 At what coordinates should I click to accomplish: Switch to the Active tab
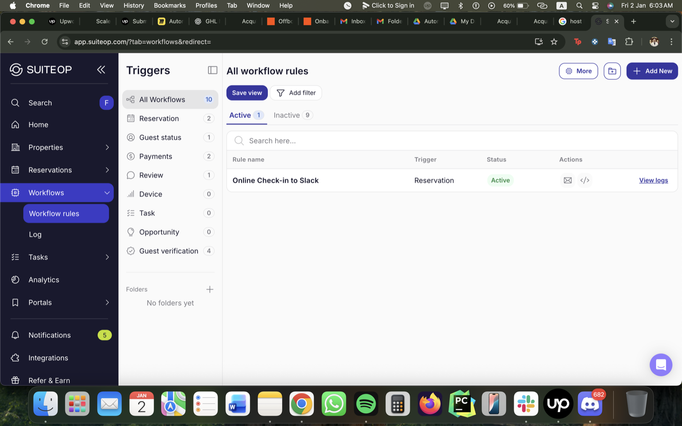pos(246,115)
